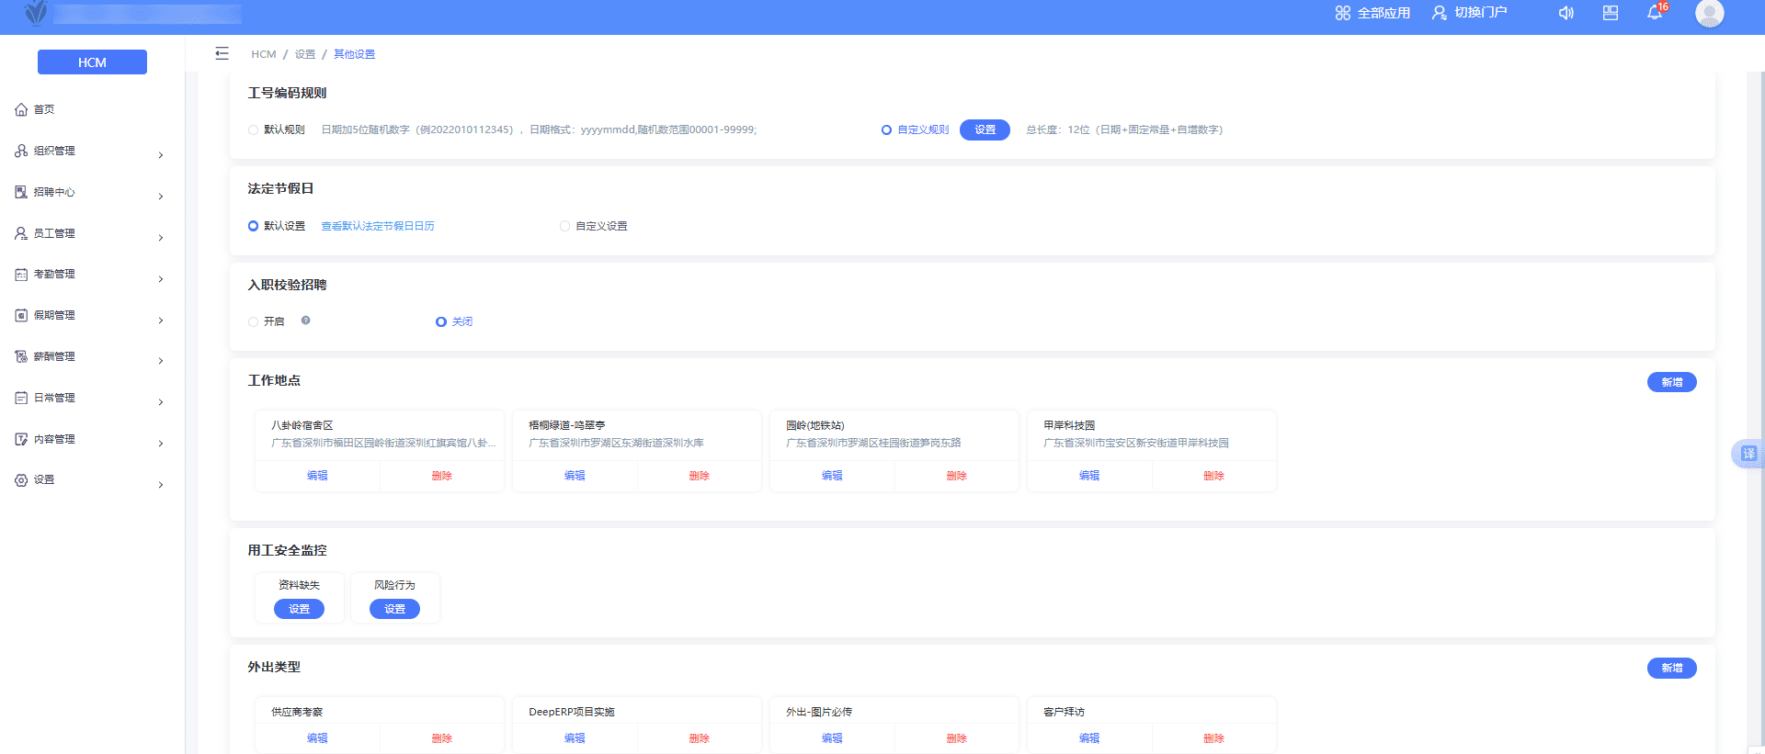
Task: View default statutory holiday calendar link
Action: click(x=377, y=226)
